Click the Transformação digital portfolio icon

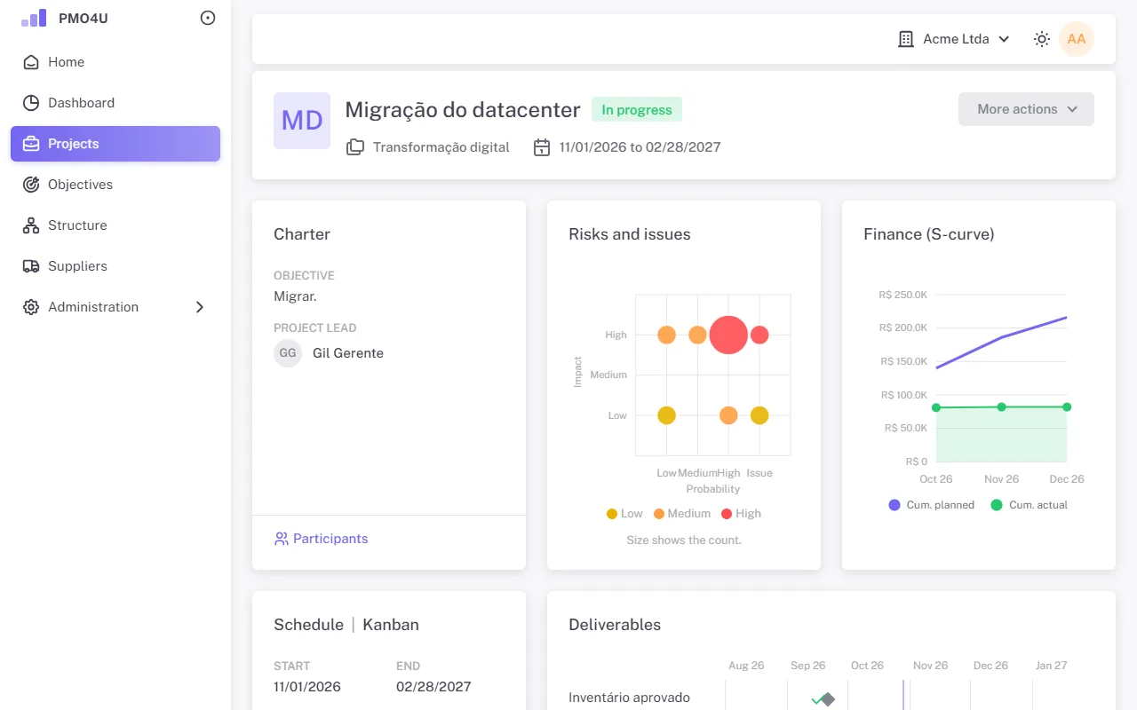pos(355,147)
